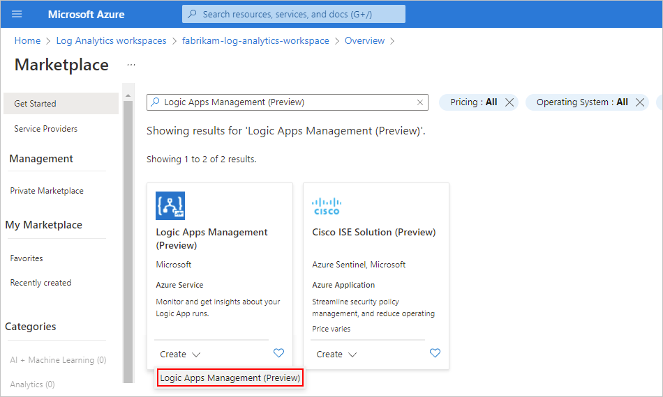Click the Cisco logo icon
This screenshot has height=397, width=663.
[327, 206]
